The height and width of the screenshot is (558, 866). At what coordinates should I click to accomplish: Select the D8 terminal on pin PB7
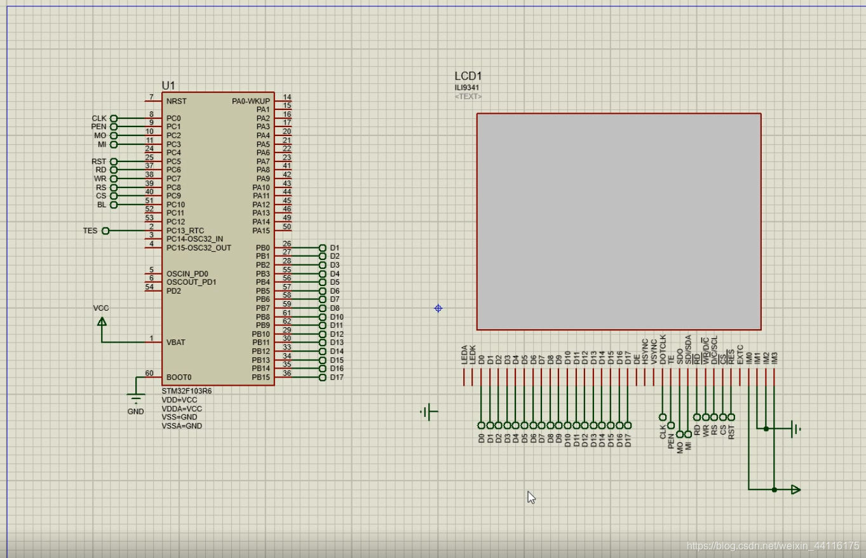[322, 308]
